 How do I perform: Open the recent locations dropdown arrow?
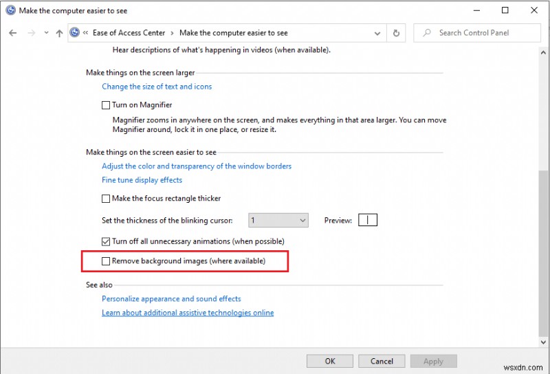pyautogui.click(x=46, y=33)
